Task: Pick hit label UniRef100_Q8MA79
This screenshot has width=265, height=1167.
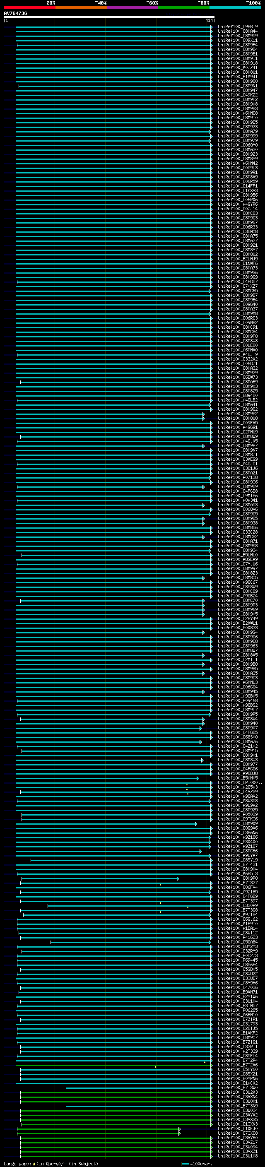Action: click(x=238, y=131)
